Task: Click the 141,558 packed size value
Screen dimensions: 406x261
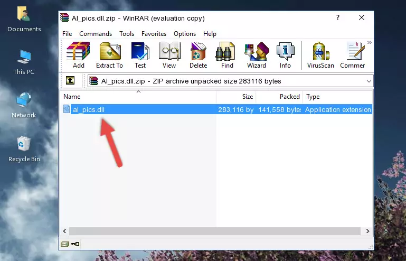Action: pyautogui.click(x=280, y=110)
